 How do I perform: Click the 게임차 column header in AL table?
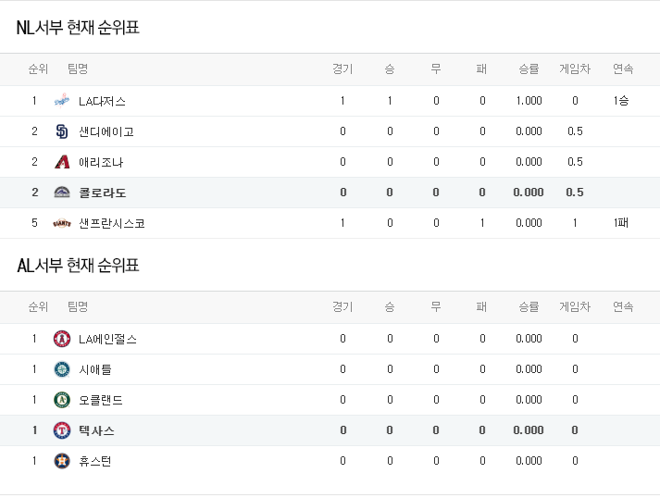(x=575, y=307)
